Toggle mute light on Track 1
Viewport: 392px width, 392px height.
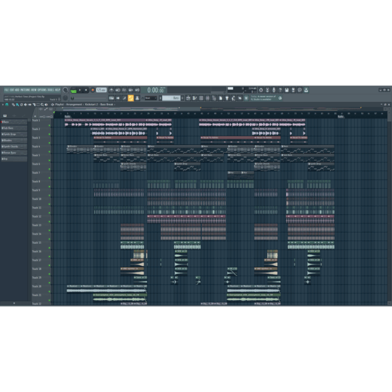pyautogui.click(x=50, y=125)
